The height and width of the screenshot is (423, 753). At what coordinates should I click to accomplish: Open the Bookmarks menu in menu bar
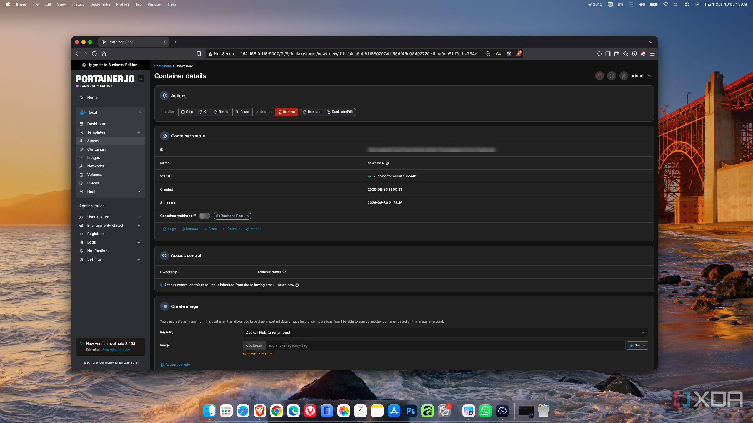(x=100, y=4)
